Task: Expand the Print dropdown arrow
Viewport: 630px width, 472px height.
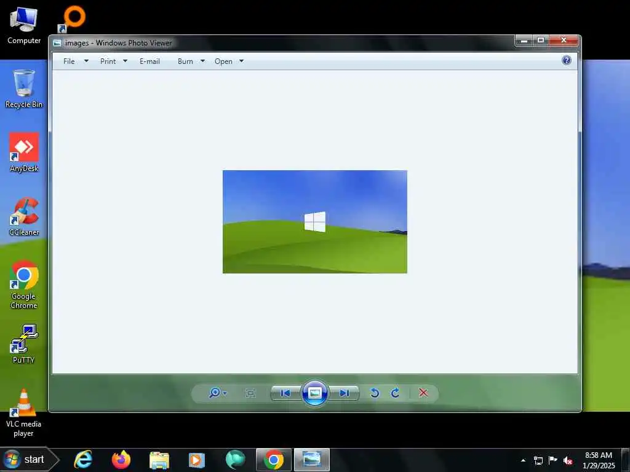Action: point(125,61)
